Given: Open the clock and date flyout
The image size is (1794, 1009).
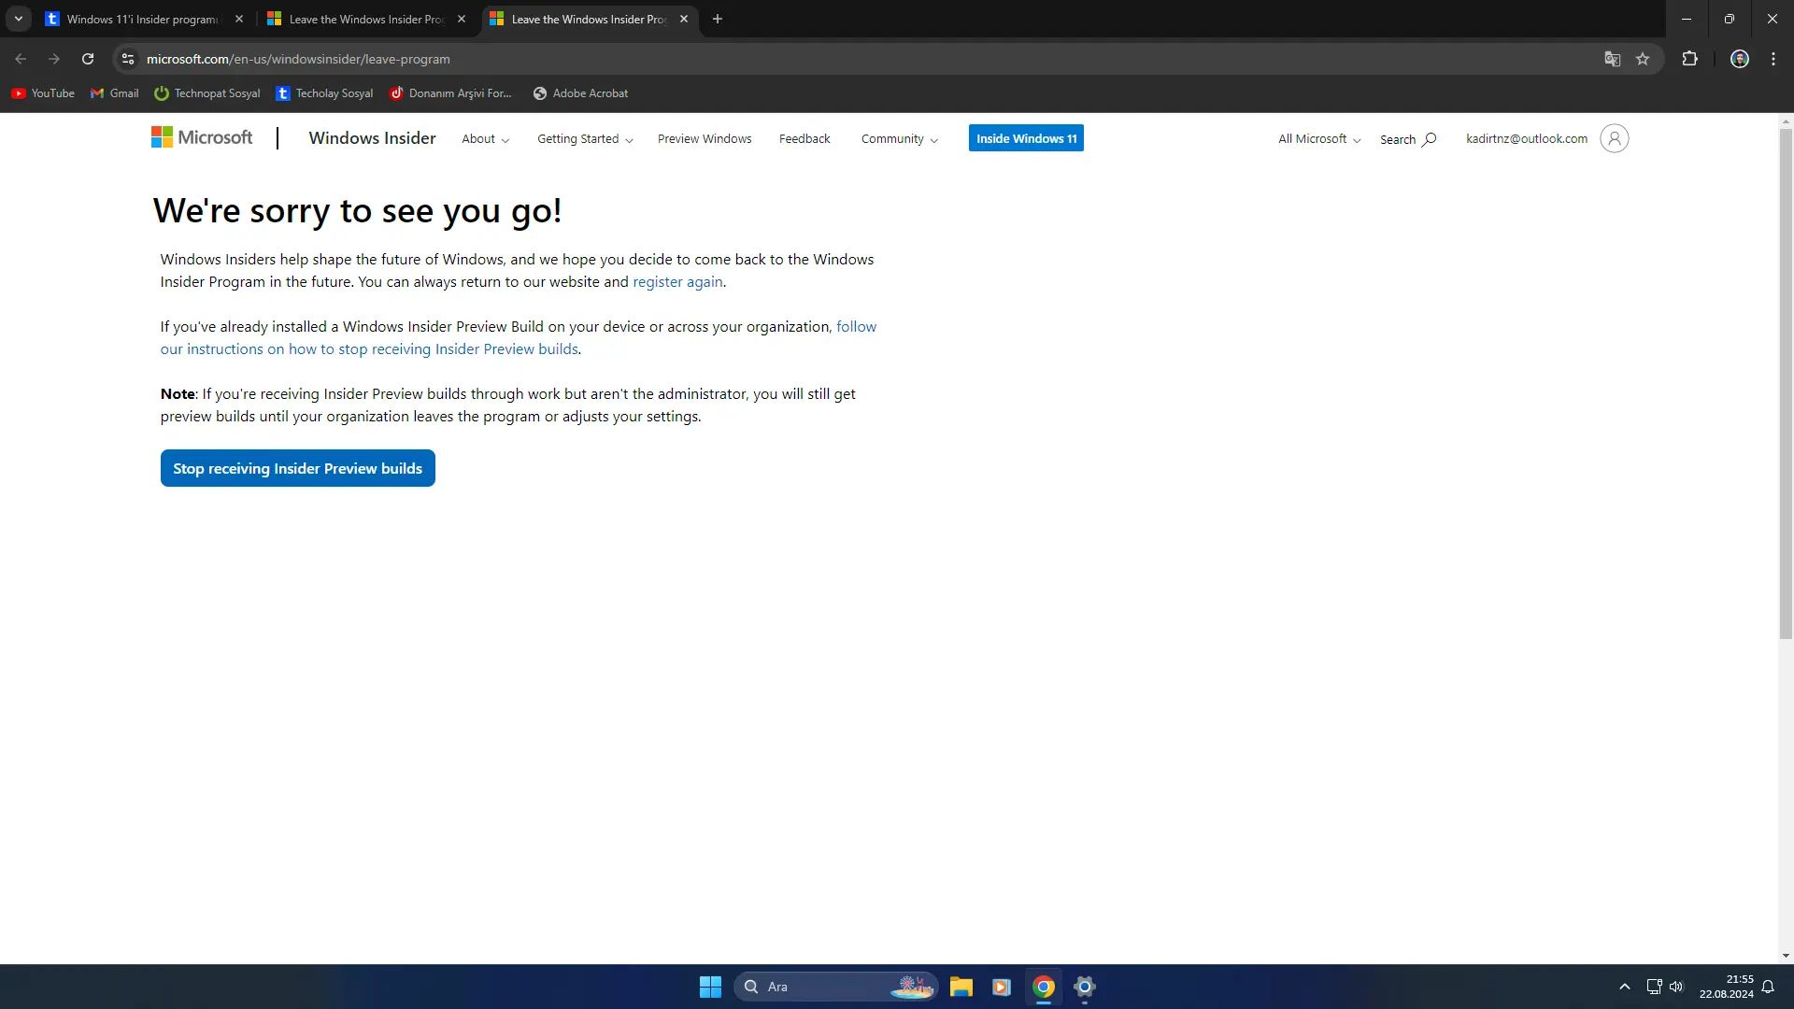Looking at the screenshot, I should pos(1726,987).
